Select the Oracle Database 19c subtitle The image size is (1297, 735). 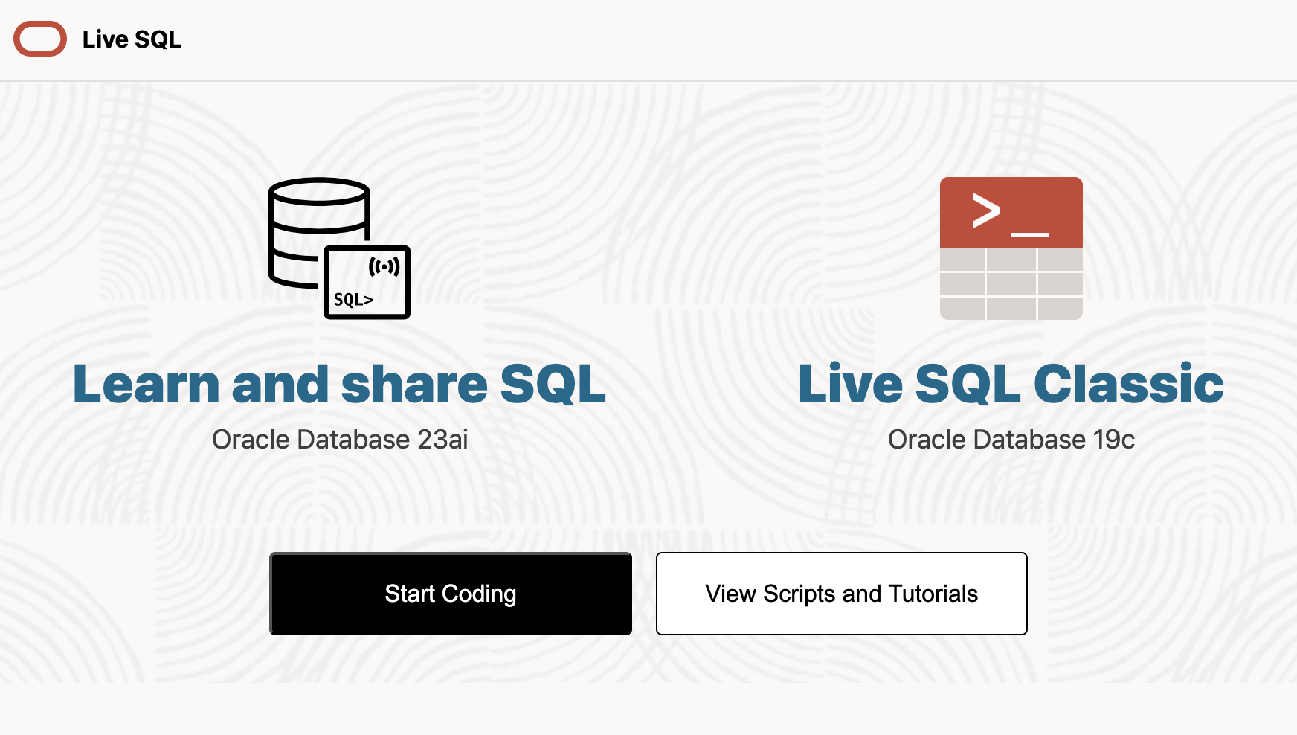[x=1011, y=440]
